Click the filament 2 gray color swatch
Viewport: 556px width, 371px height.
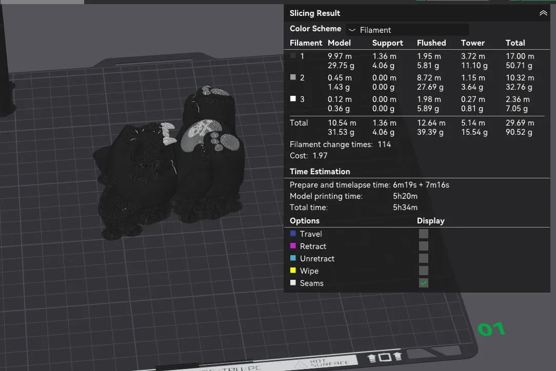[293, 77]
